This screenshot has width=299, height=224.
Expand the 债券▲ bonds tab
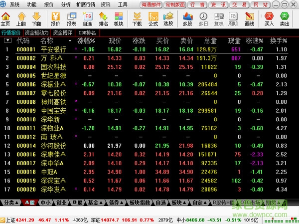116,203
